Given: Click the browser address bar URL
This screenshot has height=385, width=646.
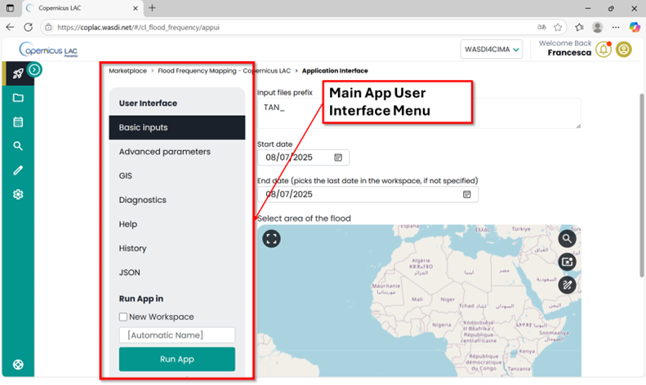Looking at the screenshot, I should tap(139, 28).
